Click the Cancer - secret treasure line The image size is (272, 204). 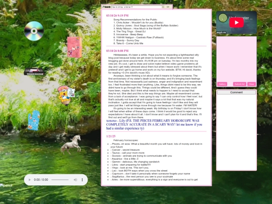click(125, 150)
